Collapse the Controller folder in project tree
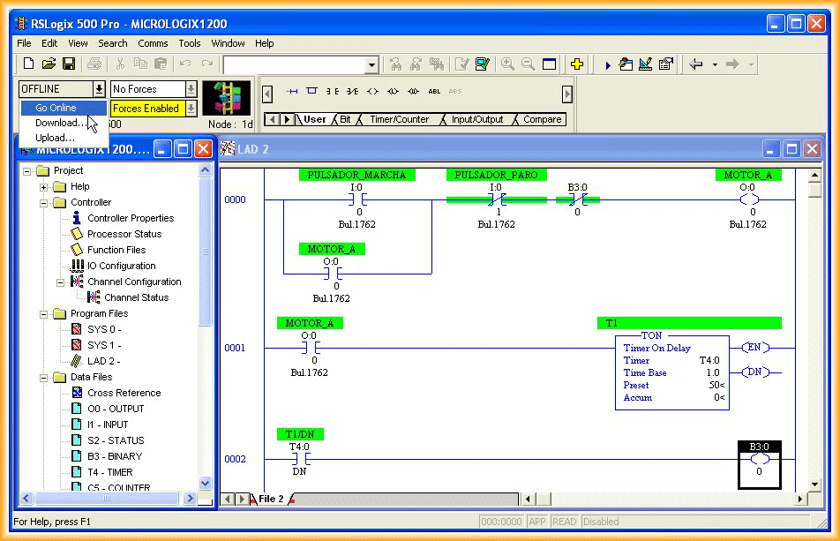This screenshot has width=840, height=541. [43, 202]
